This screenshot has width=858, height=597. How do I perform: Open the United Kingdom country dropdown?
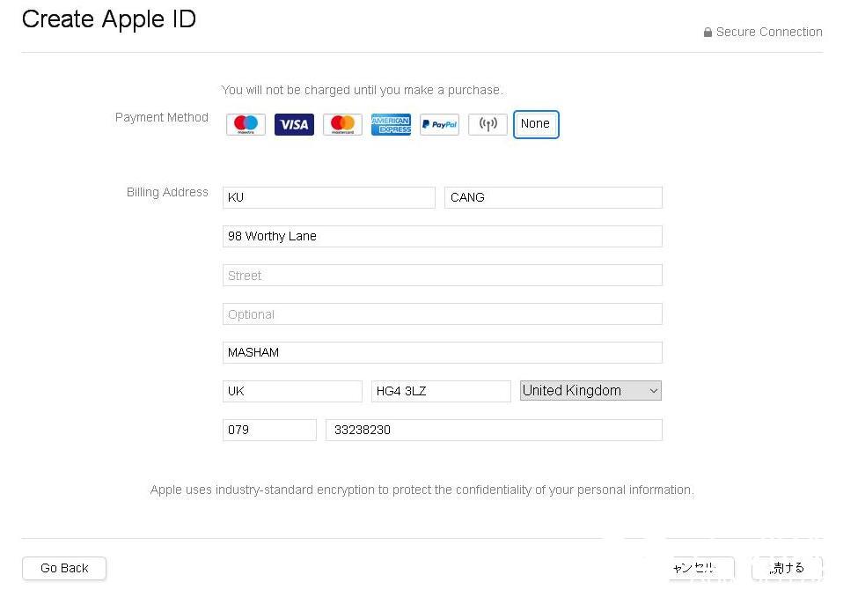(590, 390)
